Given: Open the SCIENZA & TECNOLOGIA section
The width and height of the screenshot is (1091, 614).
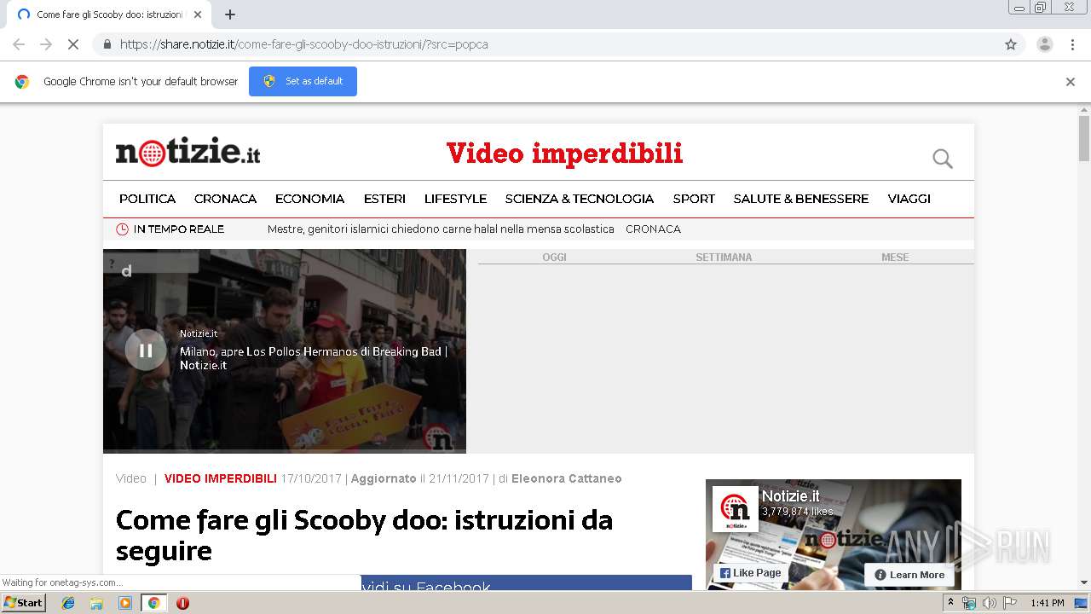Looking at the screenshot, I should (580, 199).
